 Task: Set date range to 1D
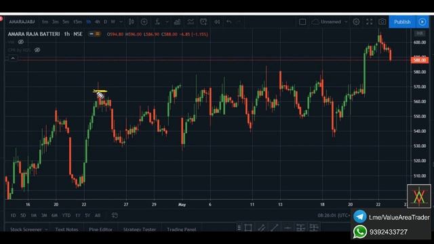click(13, 216)
